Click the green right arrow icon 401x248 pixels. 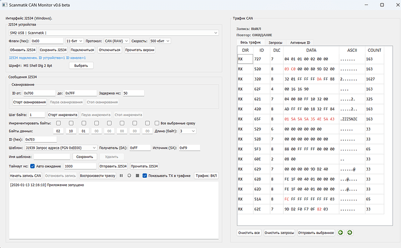point(350,232)
